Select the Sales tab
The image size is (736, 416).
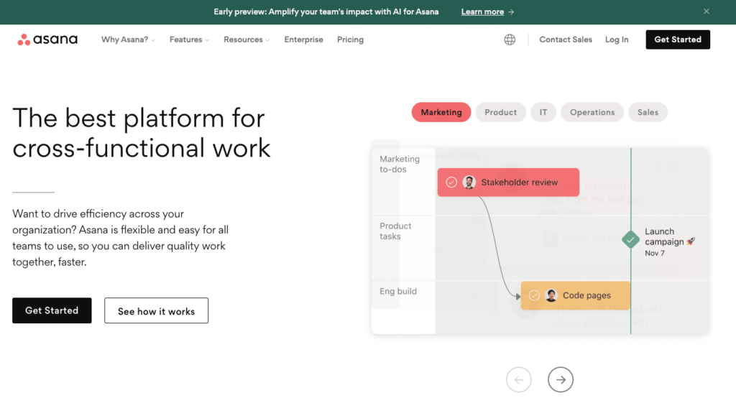(x=648, y=112)
